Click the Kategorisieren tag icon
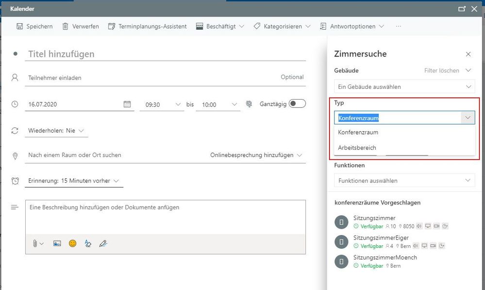Viewport: 485px width, 290px height. click(257, 26)
